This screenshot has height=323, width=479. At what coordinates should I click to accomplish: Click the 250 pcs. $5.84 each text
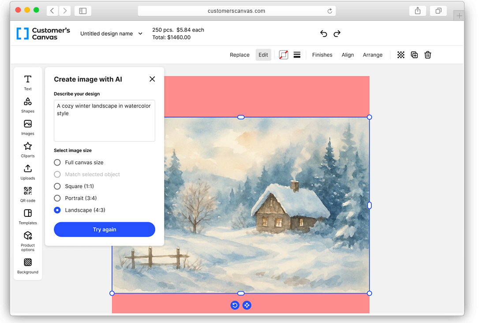click(x=178, y=30)
